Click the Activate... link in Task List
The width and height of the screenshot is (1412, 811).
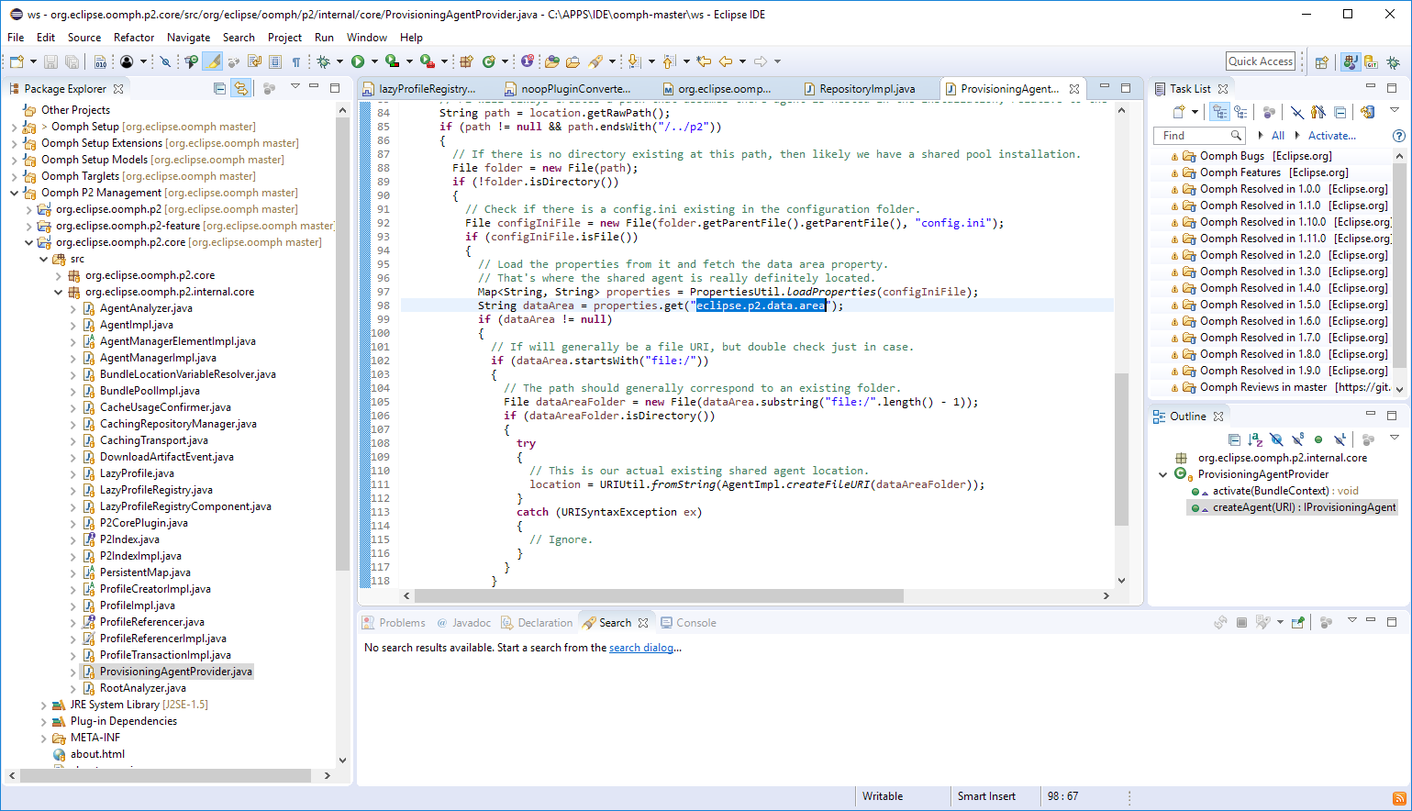click(x=1331, y=136)
